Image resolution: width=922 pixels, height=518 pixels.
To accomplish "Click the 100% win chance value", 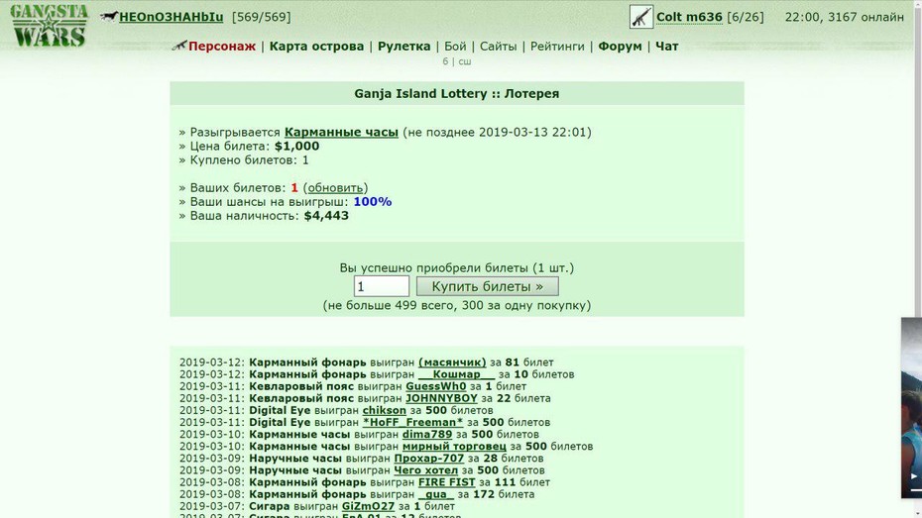I will (373, 202).
